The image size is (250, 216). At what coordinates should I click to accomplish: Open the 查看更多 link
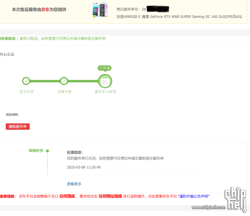(x=74, y=184)
